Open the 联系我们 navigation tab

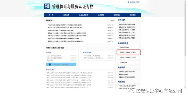(133, 15)
